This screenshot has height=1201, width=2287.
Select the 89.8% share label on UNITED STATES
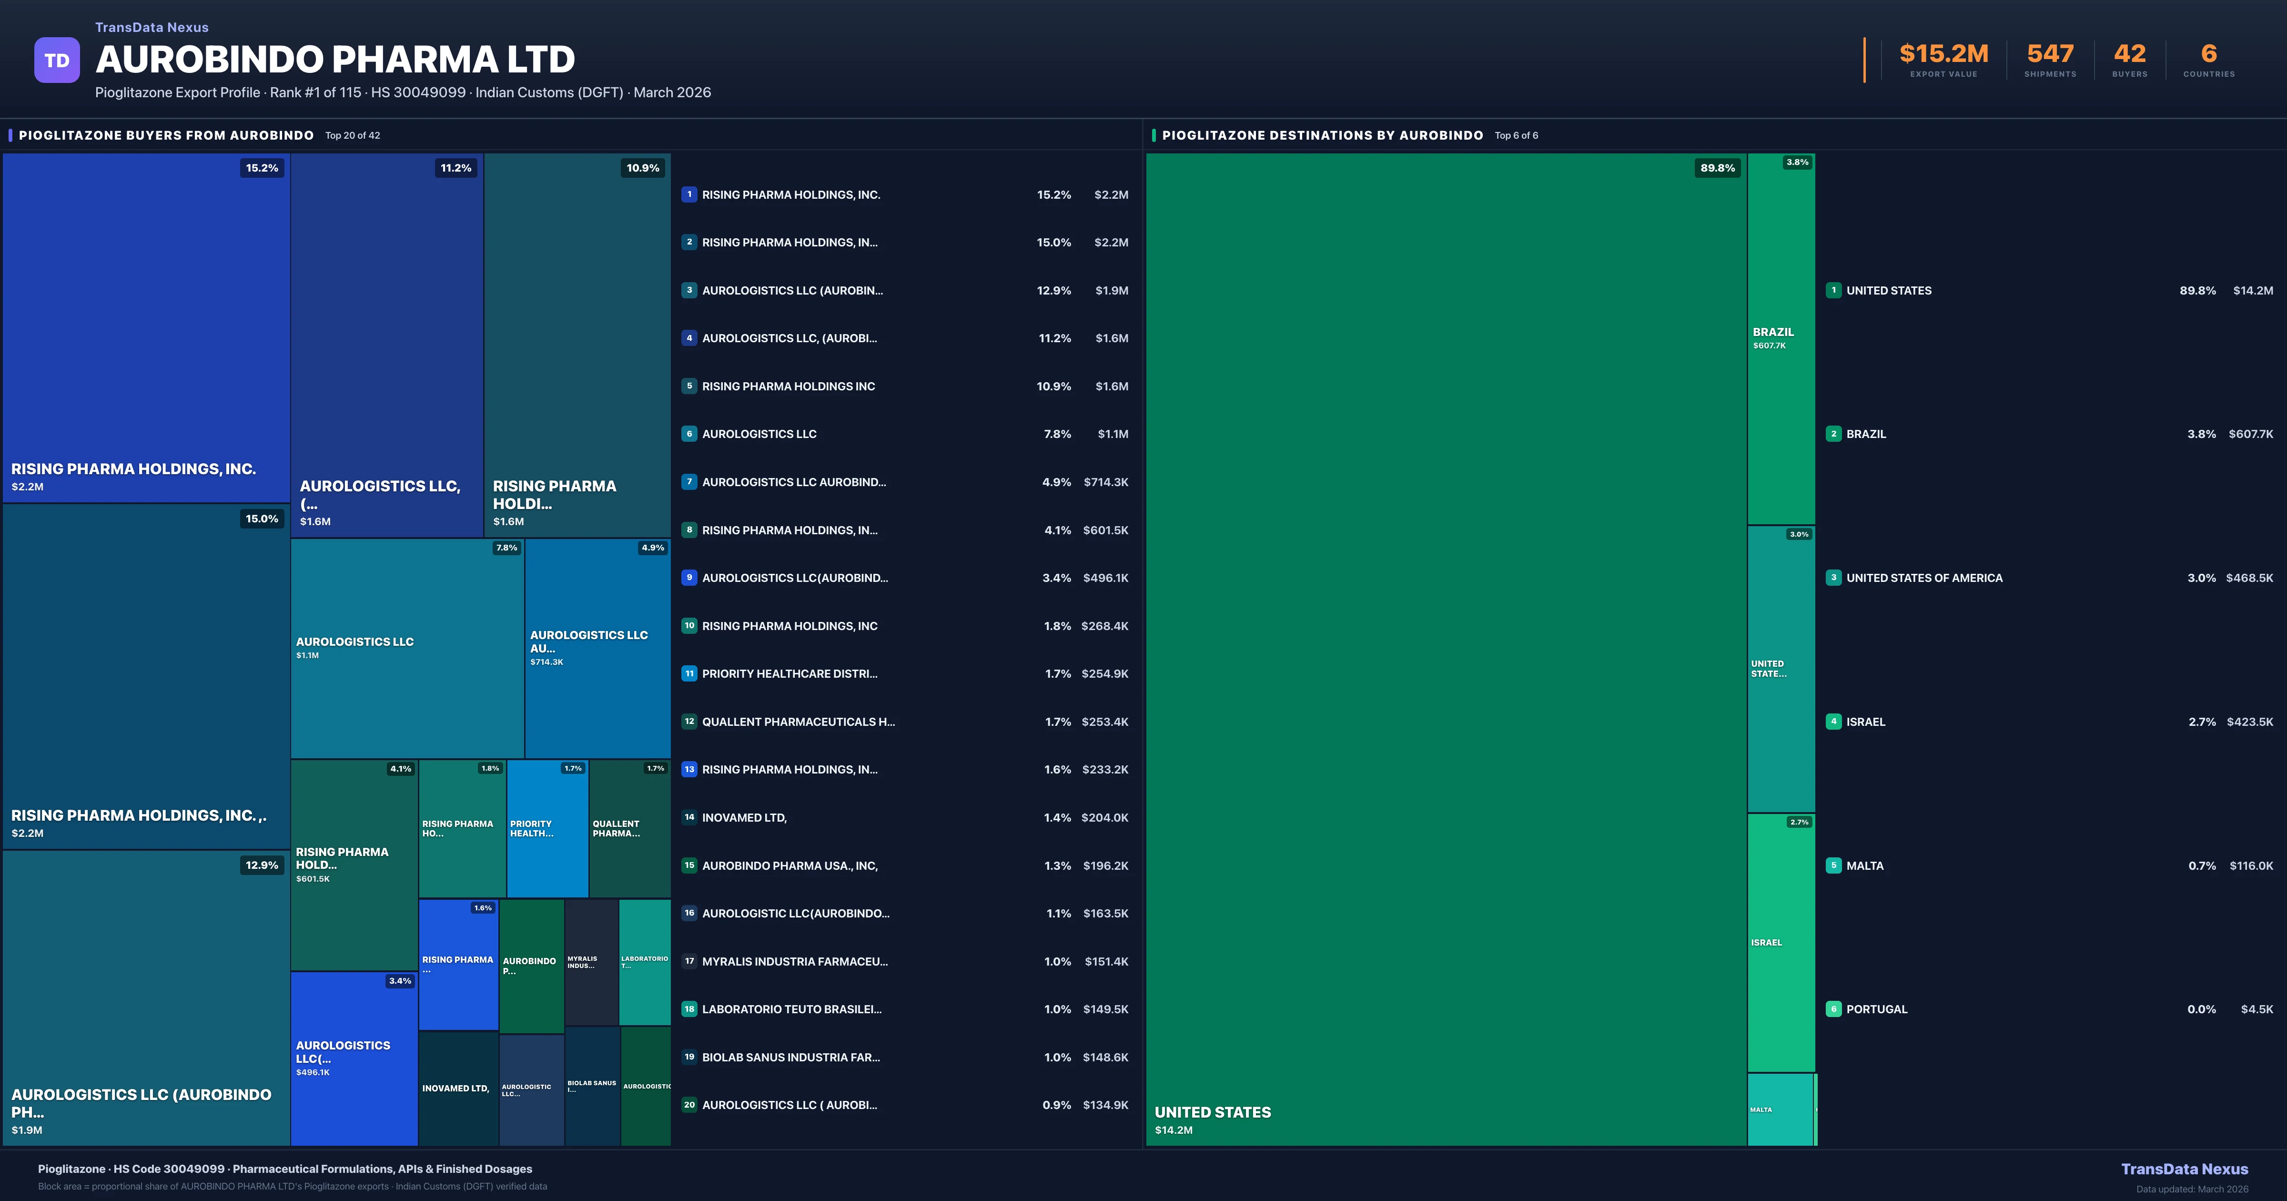click(1718, 167)
